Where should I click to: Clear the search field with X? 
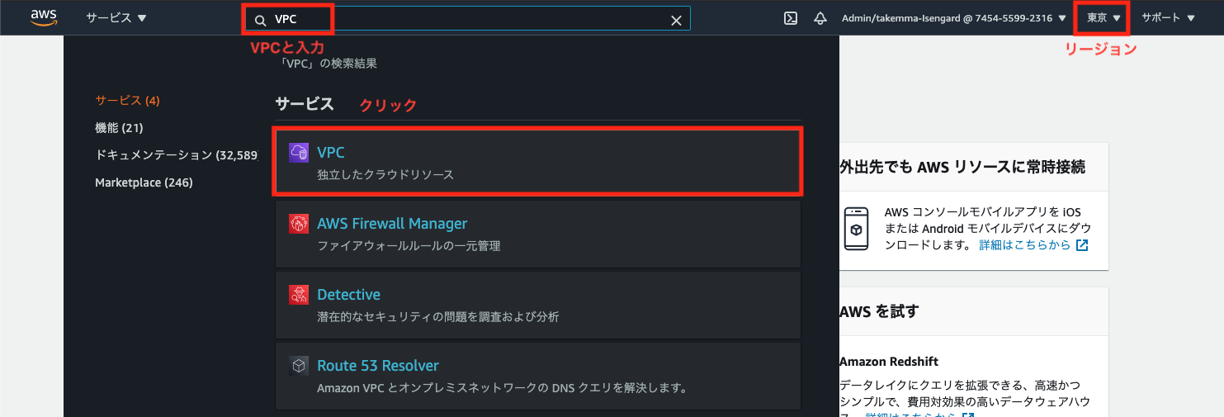pos(676,21)
